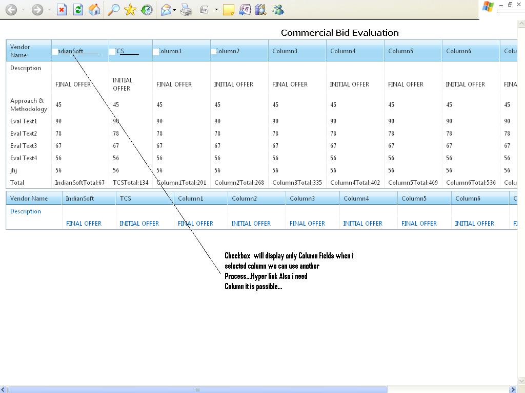The image size is (525, 393).
Task: Click FINAL OFFER under Column5 in lower table
Action: coord(419,224)
